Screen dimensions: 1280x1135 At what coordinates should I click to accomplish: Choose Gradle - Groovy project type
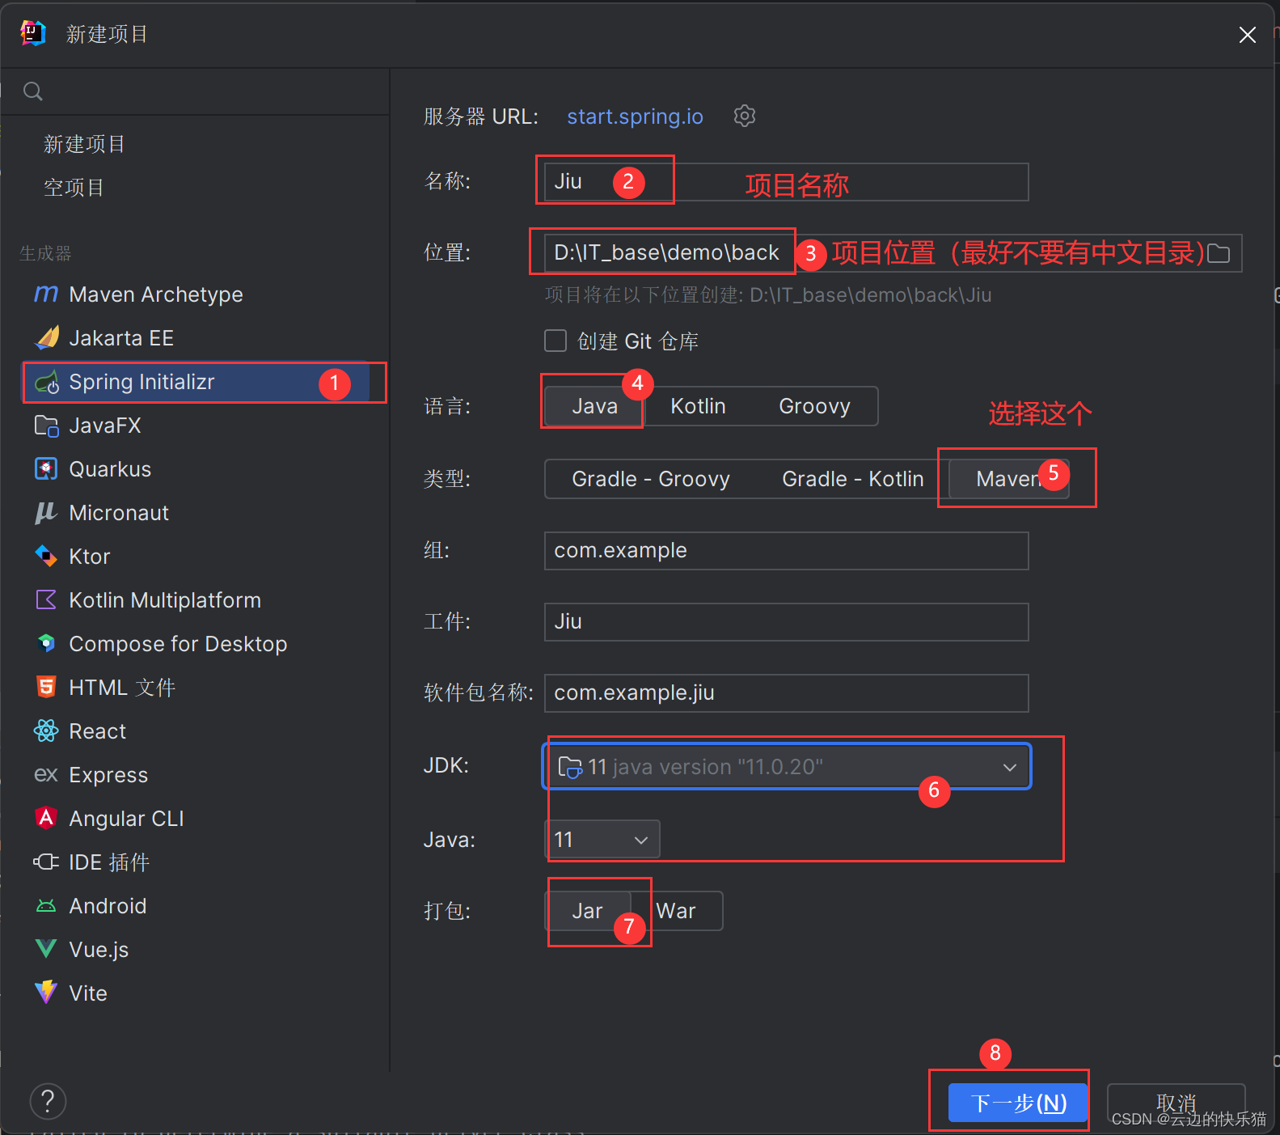click(x=651, y=479)
